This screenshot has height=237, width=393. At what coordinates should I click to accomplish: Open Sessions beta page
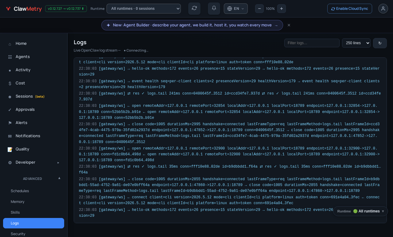34,96
